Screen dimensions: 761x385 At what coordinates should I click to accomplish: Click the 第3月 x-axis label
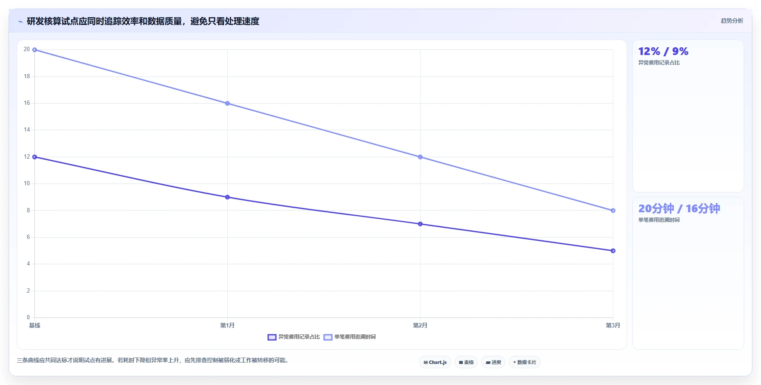613,326
